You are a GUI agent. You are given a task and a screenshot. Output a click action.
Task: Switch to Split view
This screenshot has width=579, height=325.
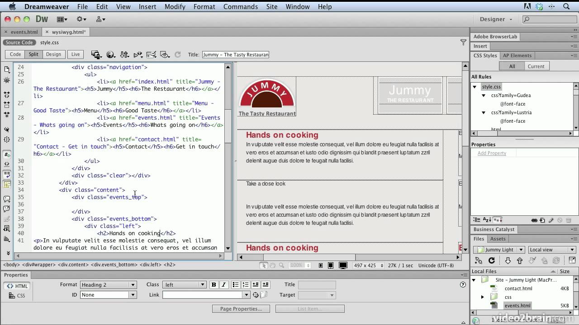[x=33, y=54]
